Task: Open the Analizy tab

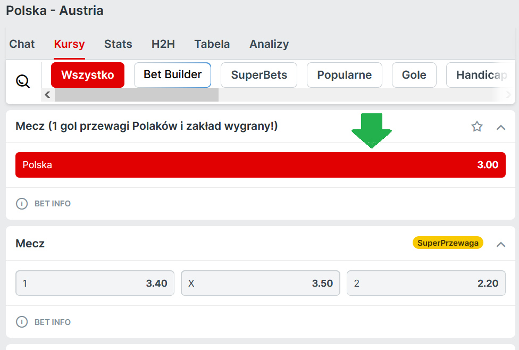Action: [269, 44]
